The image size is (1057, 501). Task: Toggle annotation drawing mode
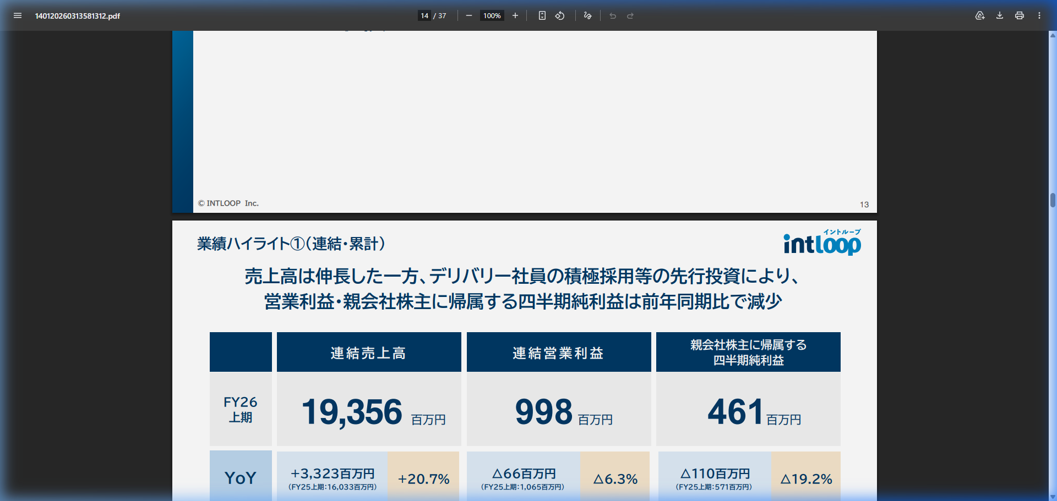587,16
